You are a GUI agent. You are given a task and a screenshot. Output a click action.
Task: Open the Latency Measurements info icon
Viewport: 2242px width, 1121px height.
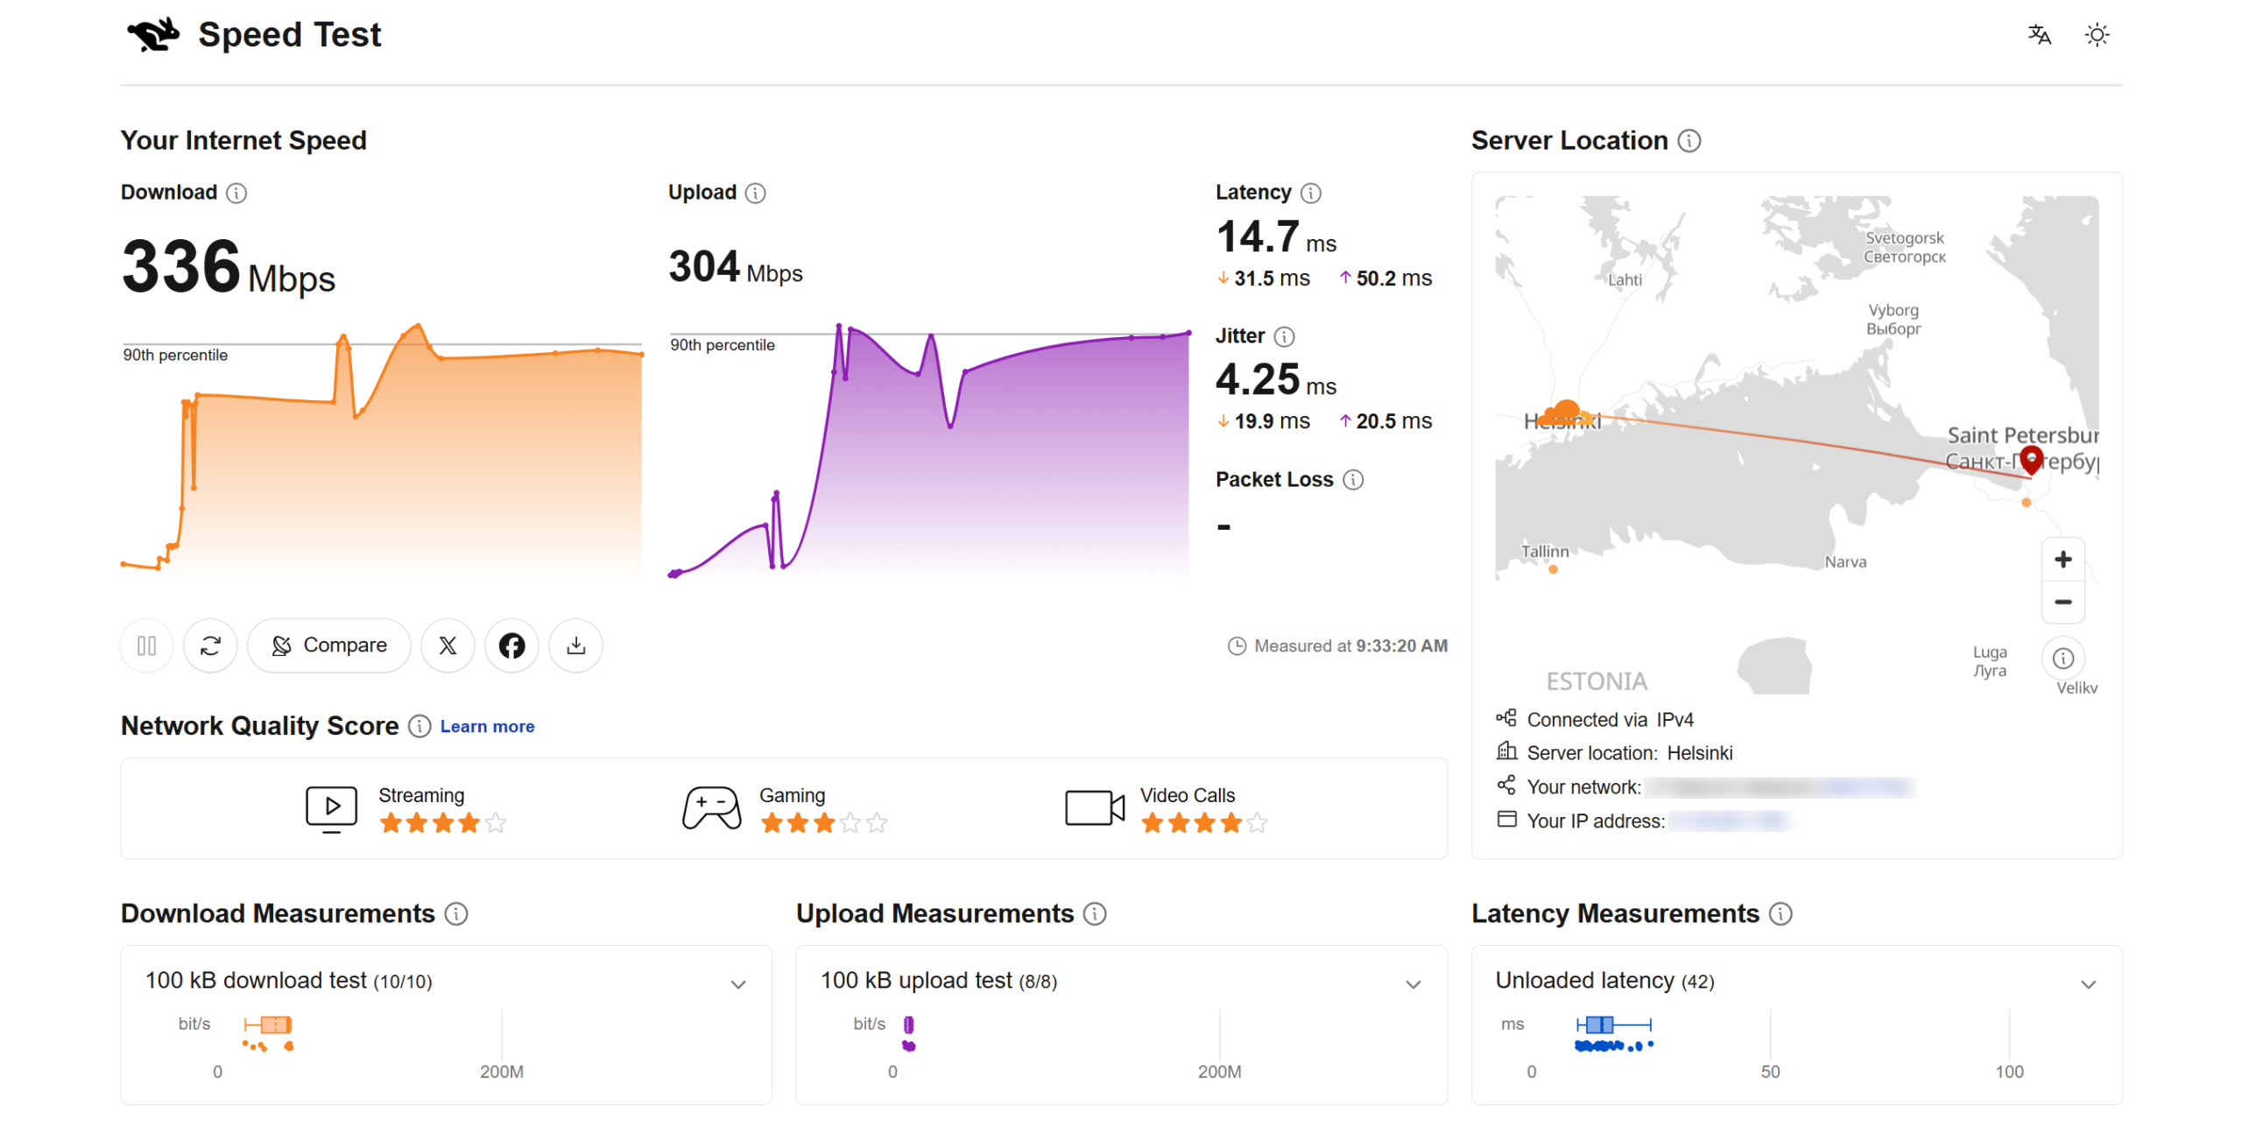[x=1780, y=913]
